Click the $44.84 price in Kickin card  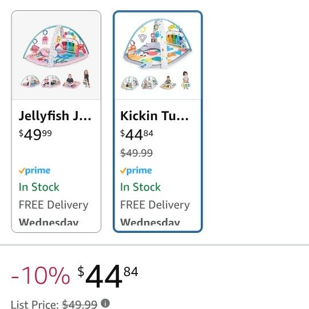pyautogui.click(x=137, y=134)
